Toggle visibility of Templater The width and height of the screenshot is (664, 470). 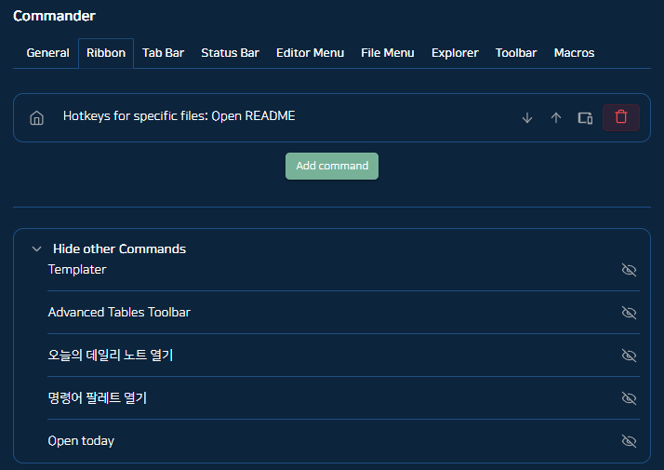tap(629, 270)
